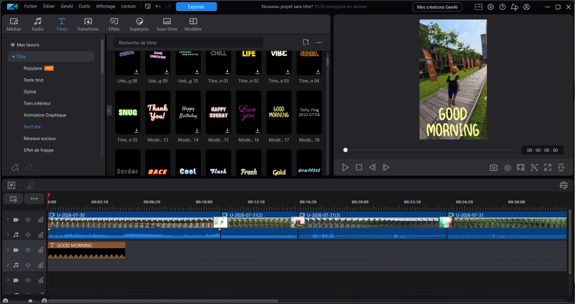The image size is (575, 304).
Task: Step to the next frame
Action: (x=386, y=167)
